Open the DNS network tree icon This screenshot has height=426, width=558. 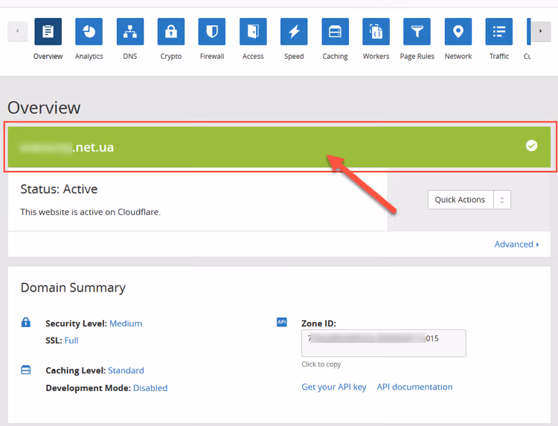coord(130,32)
